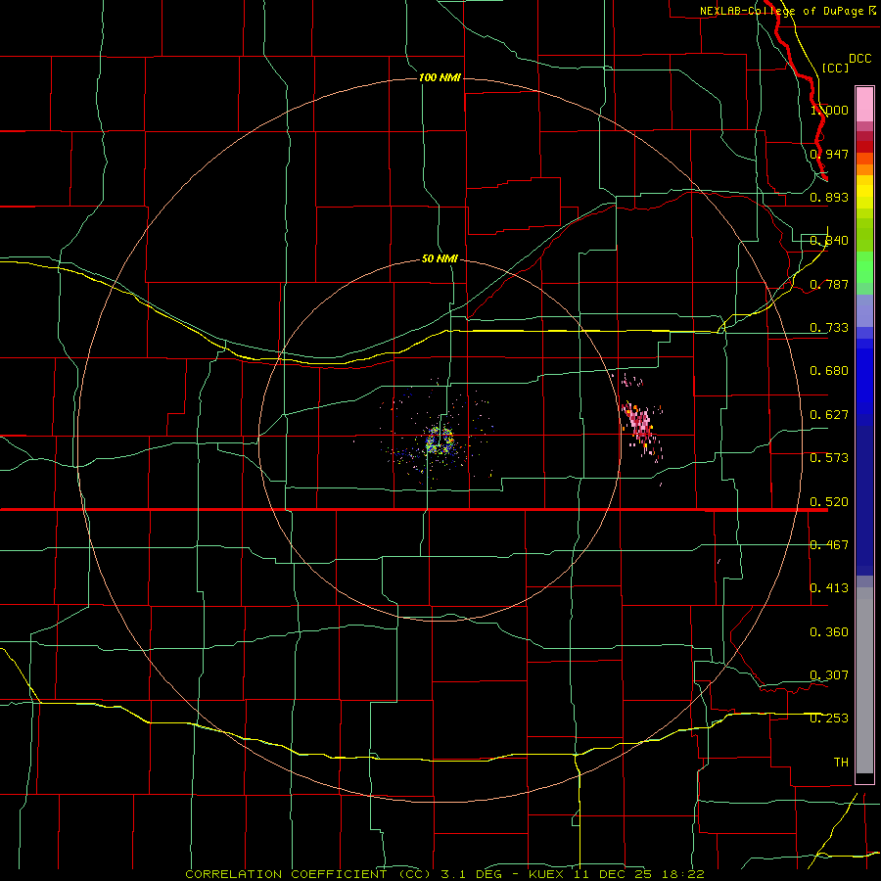The width and height of the screenshot is (881, 881).
Task: Click the TH threshold label
Action: point(841,763)
